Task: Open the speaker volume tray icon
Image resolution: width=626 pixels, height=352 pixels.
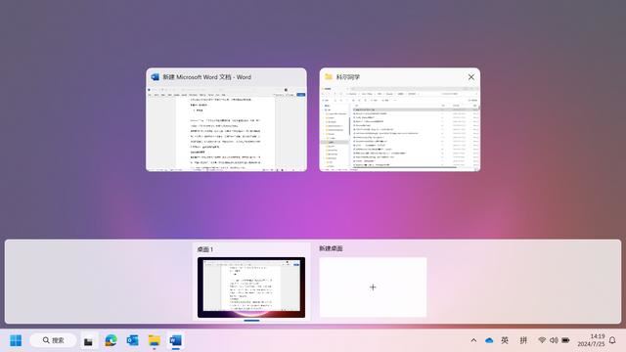Action: pos(554,340)
